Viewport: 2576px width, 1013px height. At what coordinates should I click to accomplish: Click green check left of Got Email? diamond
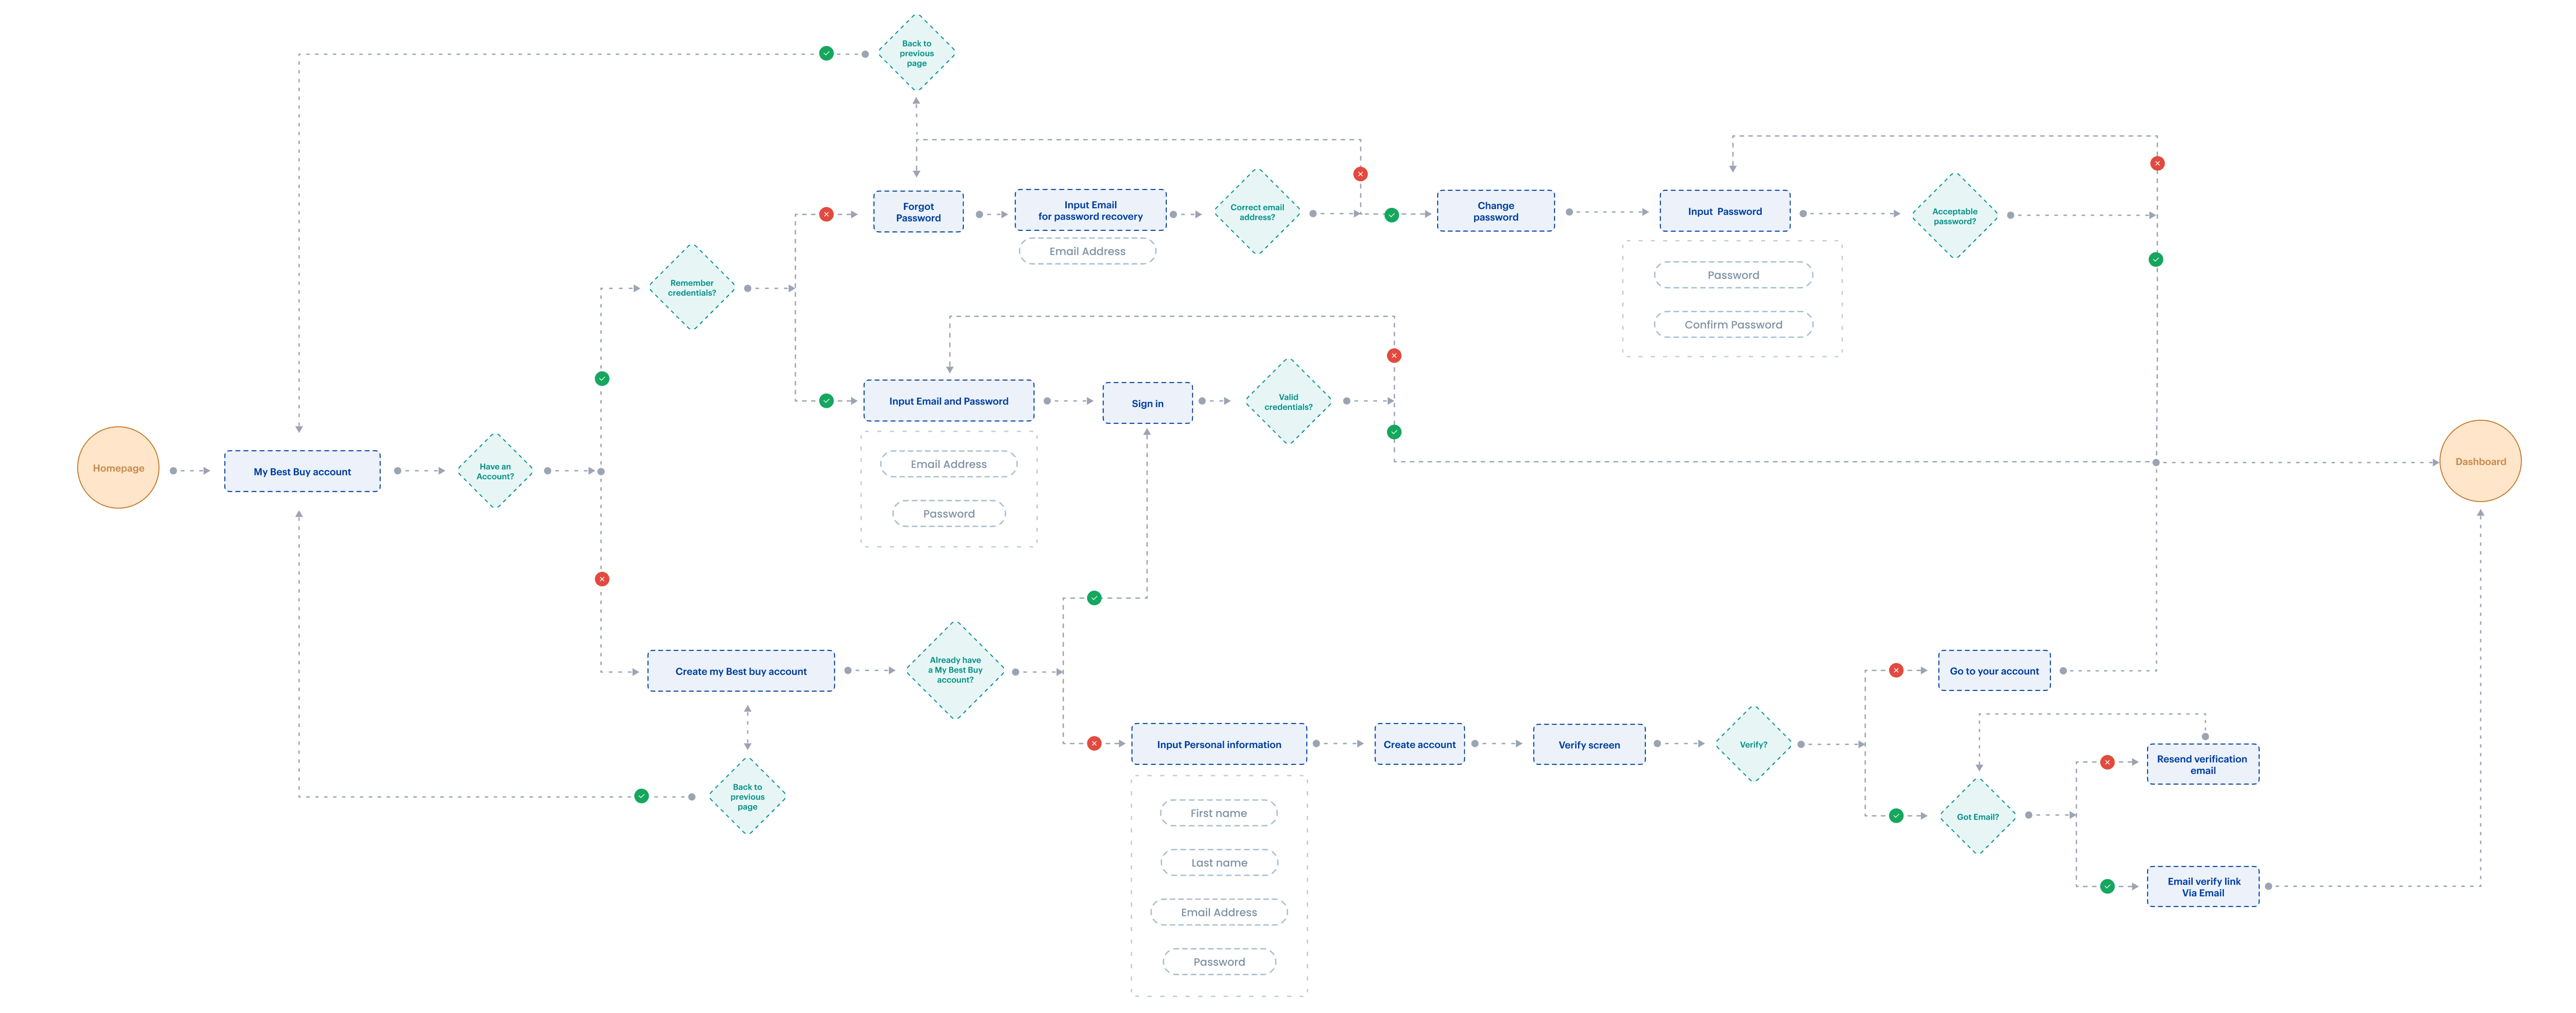[1896, 816]
